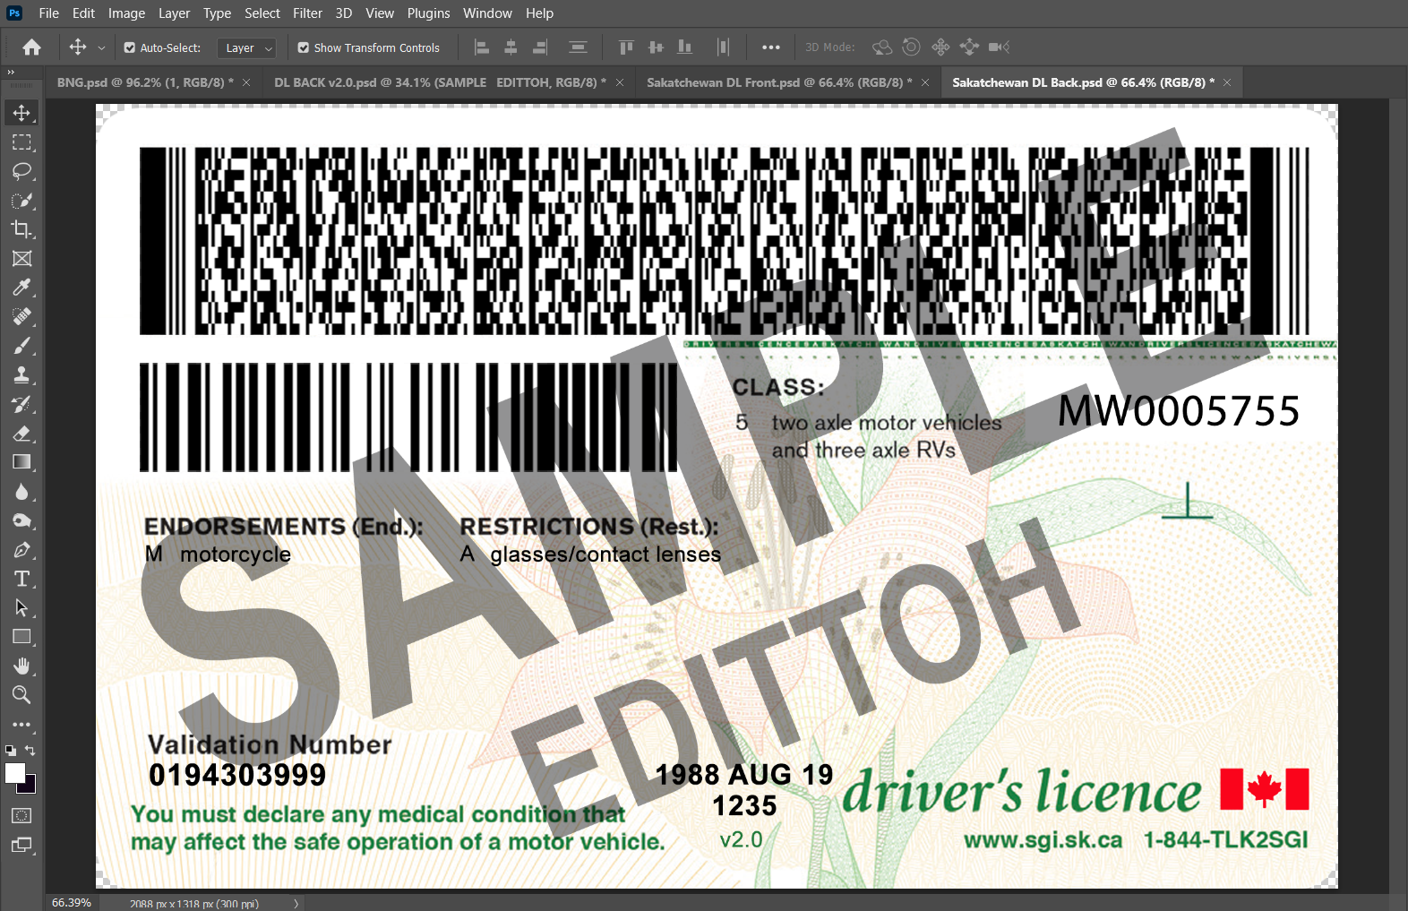Align top edges in options bar
Screen dimensions: 1408x911
[x=626, y=47]
